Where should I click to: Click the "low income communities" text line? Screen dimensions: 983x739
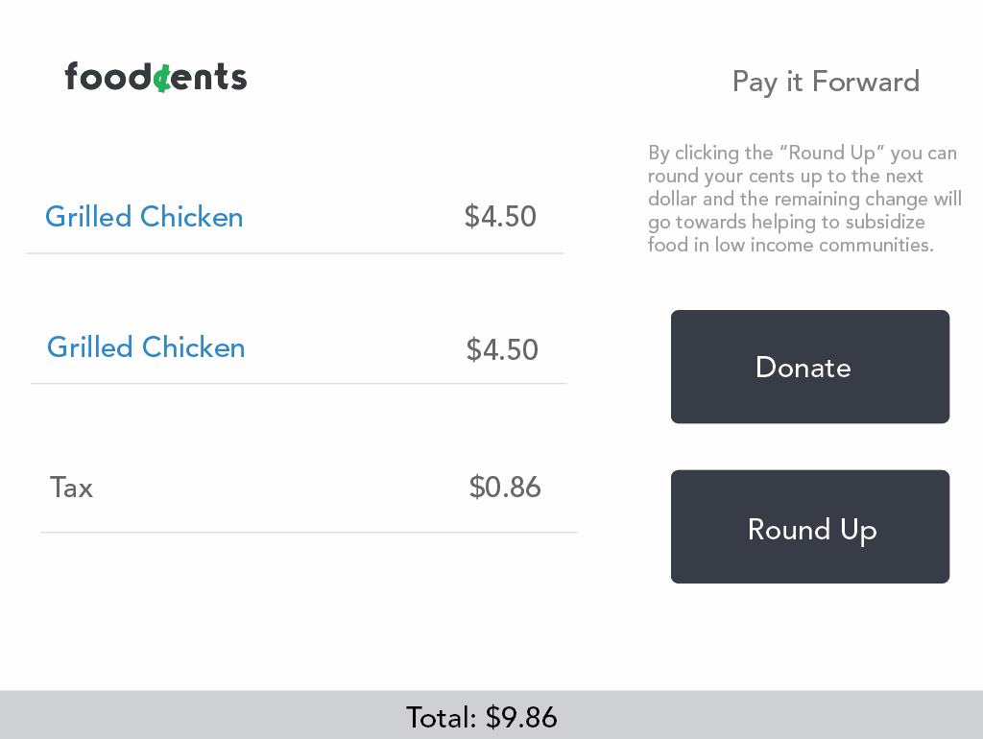791,245
